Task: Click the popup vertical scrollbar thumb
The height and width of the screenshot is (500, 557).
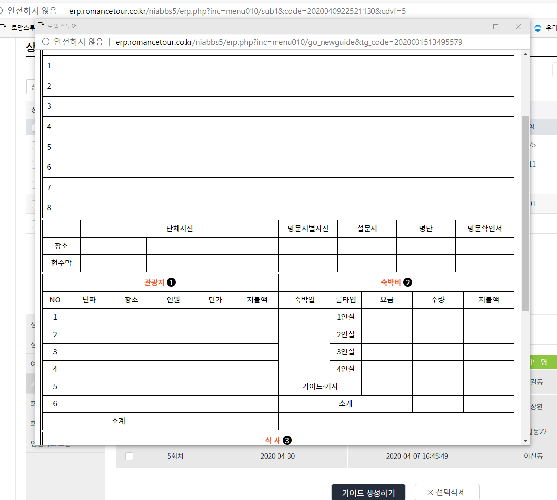Action: pyautogui.click(x=525, y=213)
